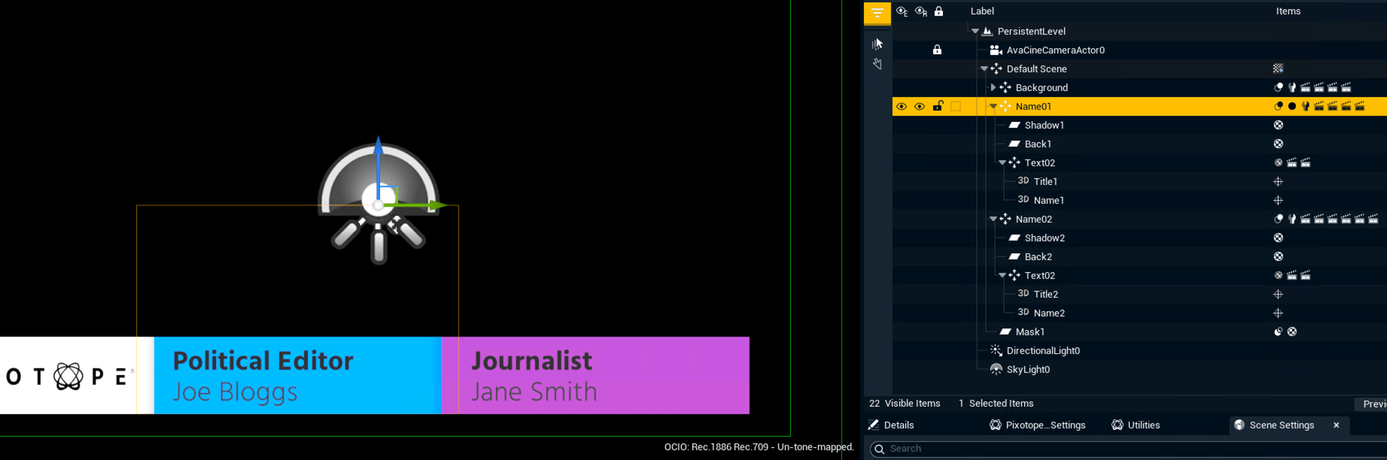The width and height of the screenshot is (1387, 460).
Task: Select the Back1 row
Action: click(x=1139, y=144)
